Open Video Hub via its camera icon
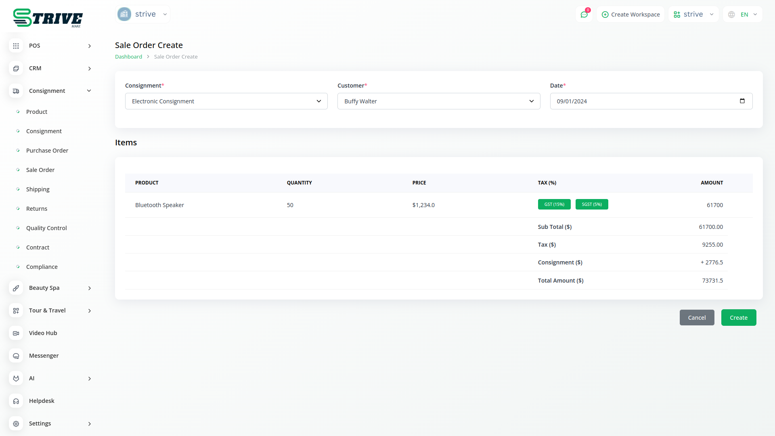The image size is (775, 436). (x=16, y=333)
